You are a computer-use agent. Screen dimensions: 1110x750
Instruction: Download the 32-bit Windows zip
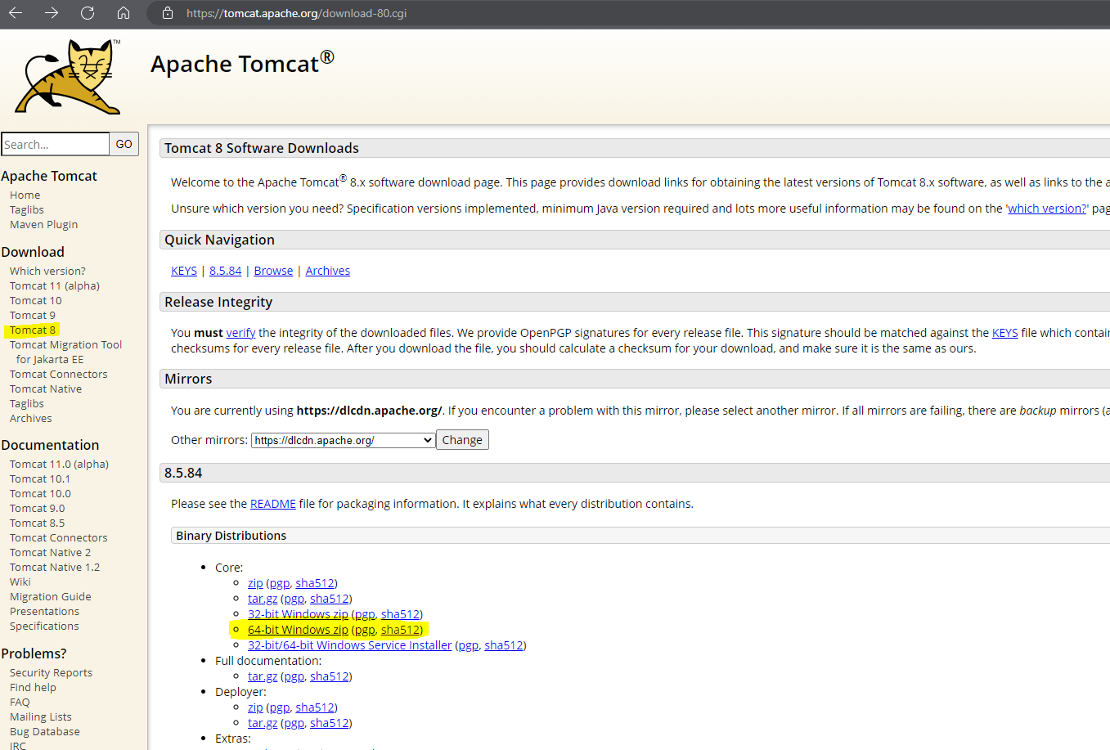(x=298, y=614)
